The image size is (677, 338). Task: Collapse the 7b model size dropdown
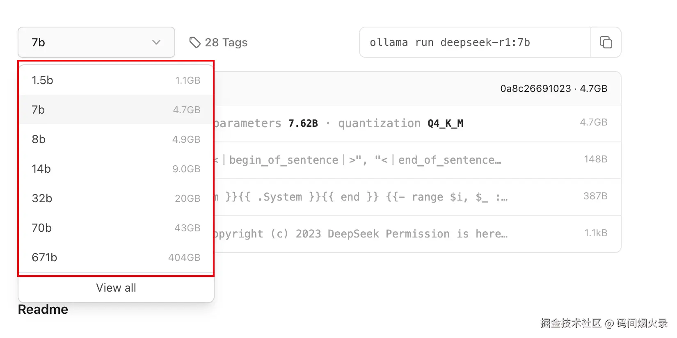click(x=96, y=42)
